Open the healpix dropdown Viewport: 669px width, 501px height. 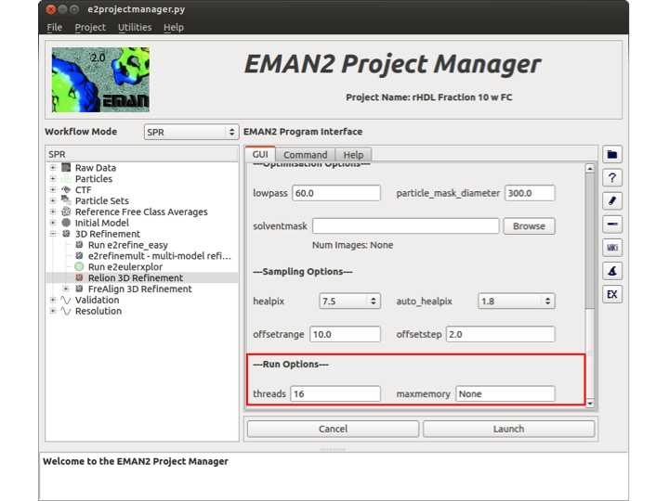pyautogui.click(x=349, y=302)
